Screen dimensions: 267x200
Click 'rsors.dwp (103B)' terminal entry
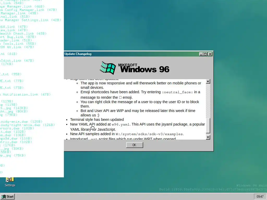(x=17, y=128)
